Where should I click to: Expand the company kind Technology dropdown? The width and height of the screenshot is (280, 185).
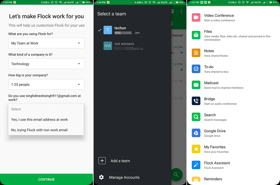(46, 64)
